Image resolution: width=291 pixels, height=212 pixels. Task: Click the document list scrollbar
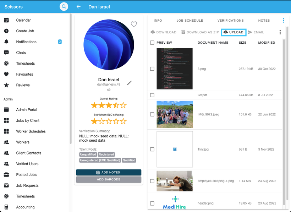tap(284, 123)
